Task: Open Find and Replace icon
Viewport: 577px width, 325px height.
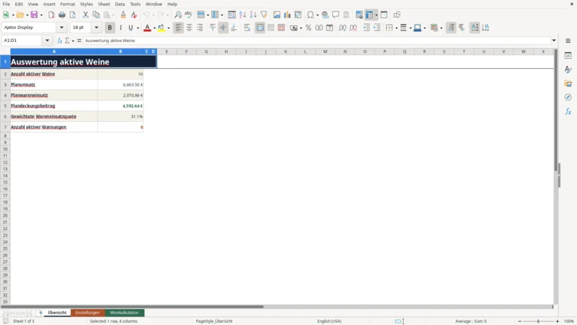Action: [x=177, y=15]
